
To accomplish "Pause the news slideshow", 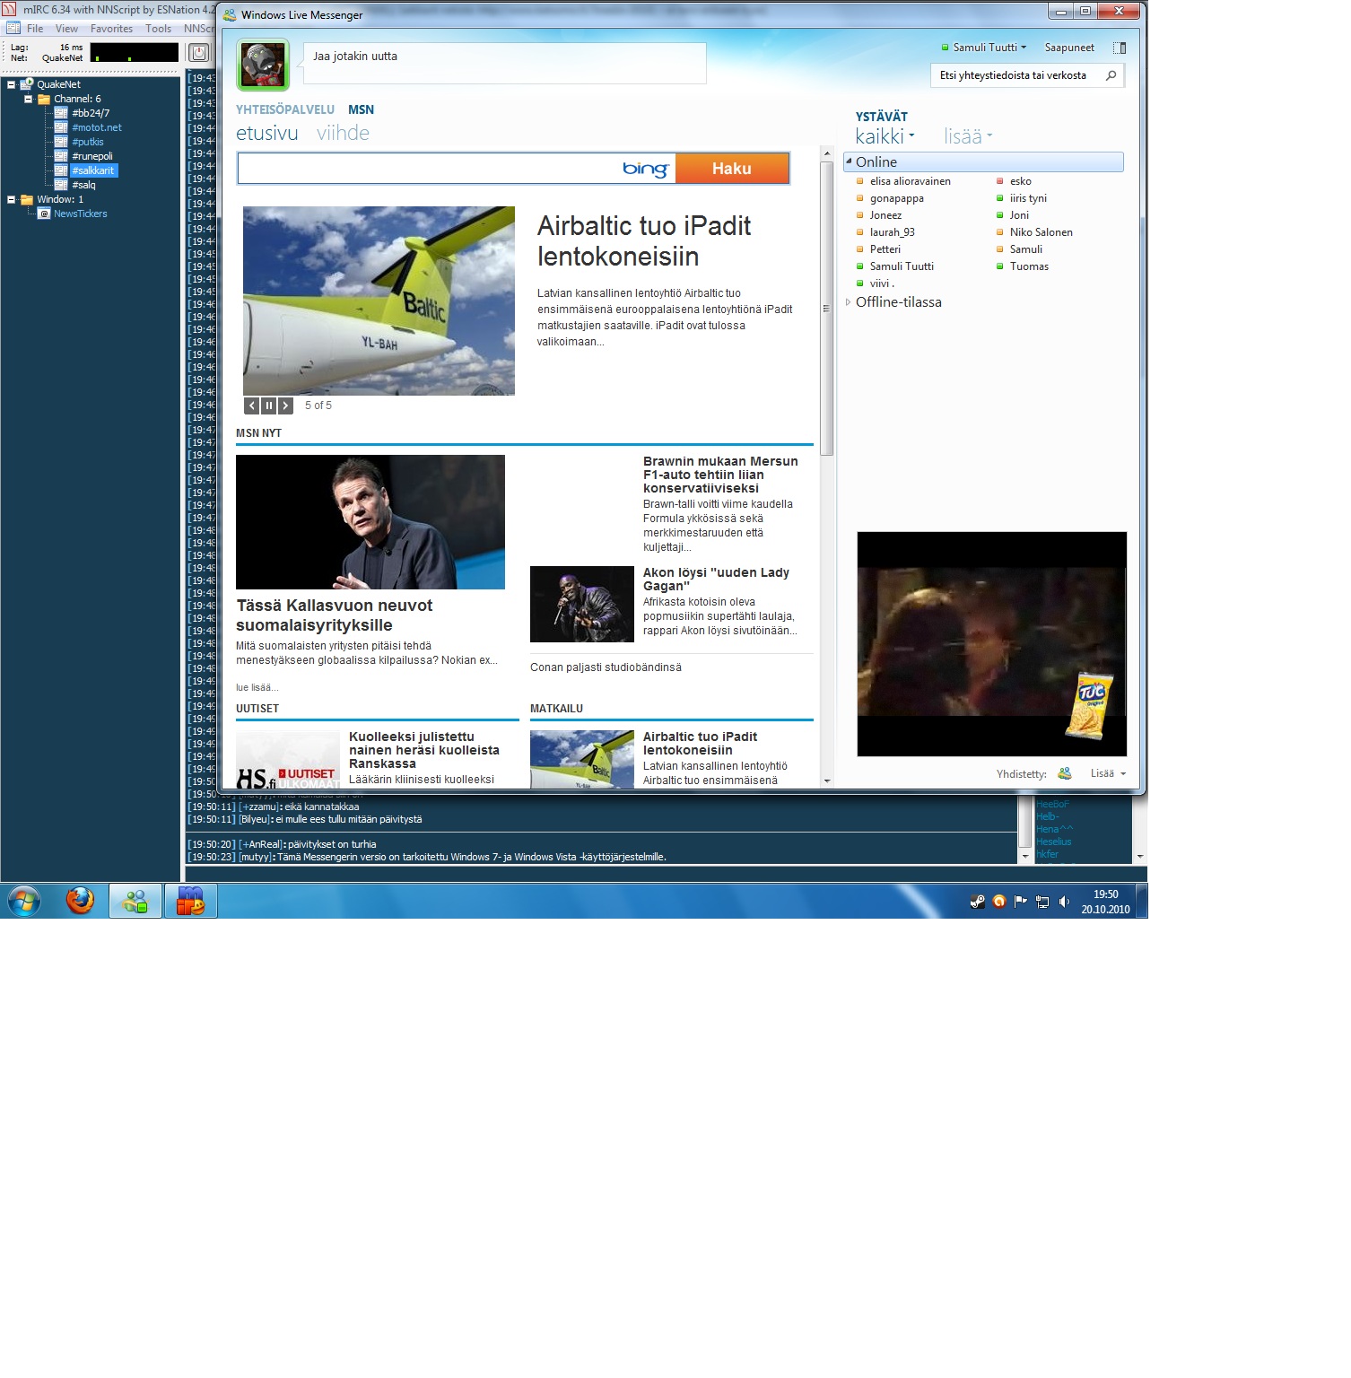I will tap(268, 406).
